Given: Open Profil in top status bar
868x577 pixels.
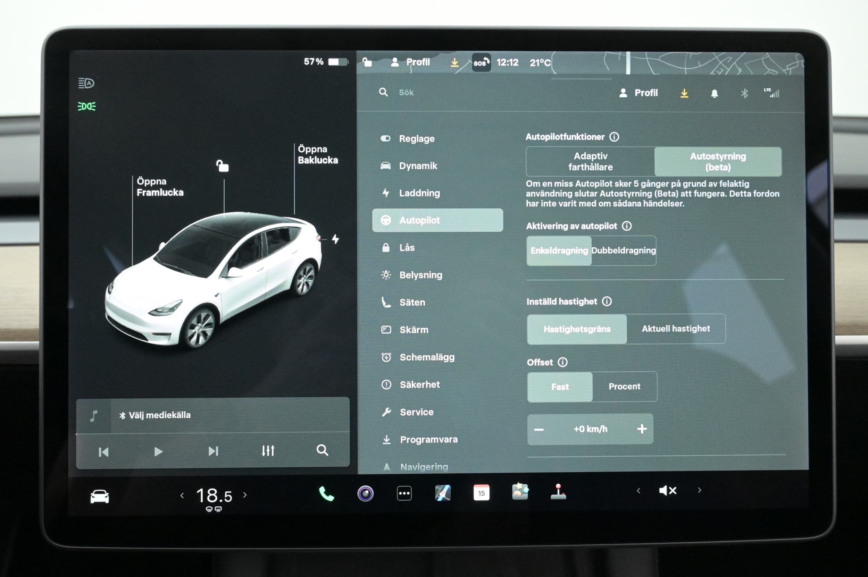Looking at the screenshot, I should [x=410, y=62].
